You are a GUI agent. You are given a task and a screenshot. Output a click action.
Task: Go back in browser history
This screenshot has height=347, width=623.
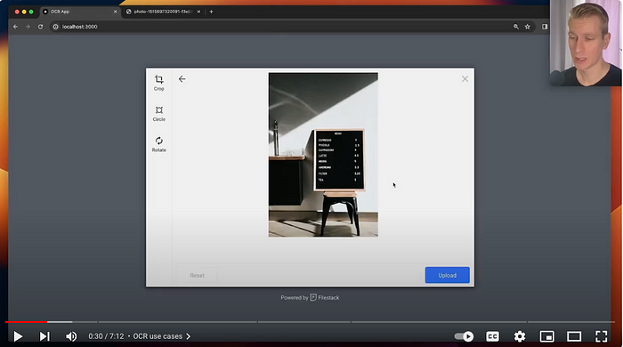15,27
